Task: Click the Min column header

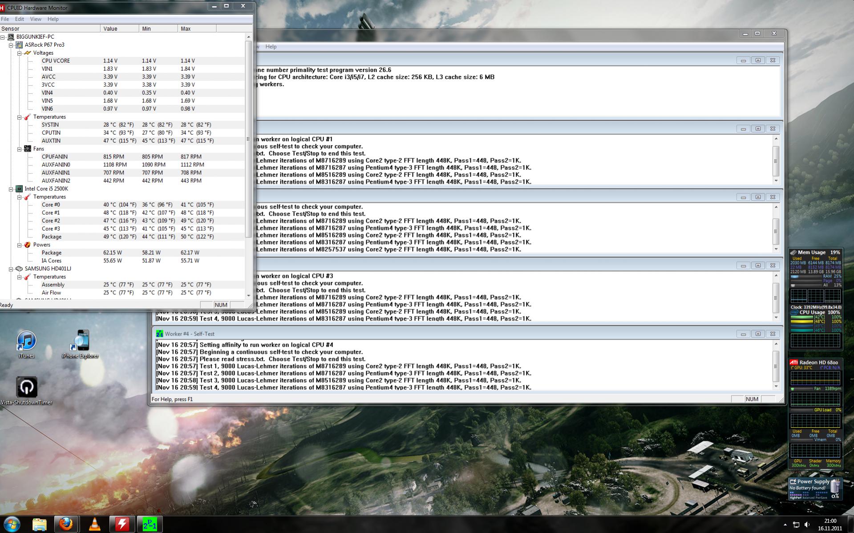Action: point(159,28)
